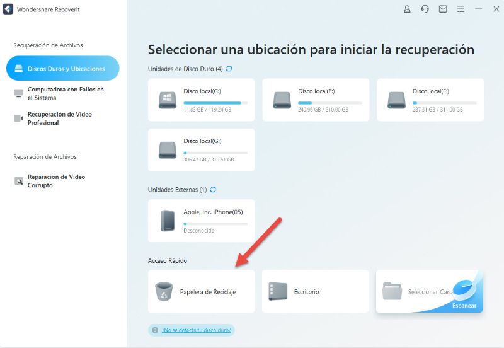Click Reparación de Archivos section label
Image resolution: width=504 pixels, height=348 pixels.
[x=45, y=157]
